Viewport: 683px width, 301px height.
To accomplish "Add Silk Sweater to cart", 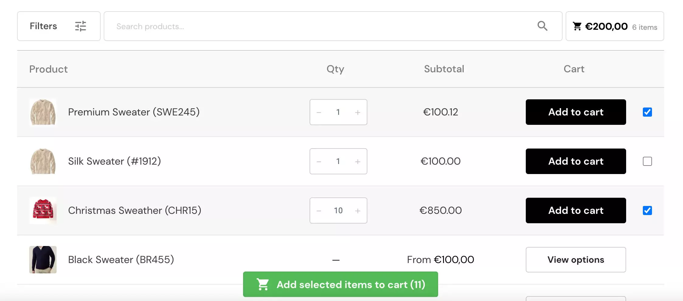I will click(576, 161).
